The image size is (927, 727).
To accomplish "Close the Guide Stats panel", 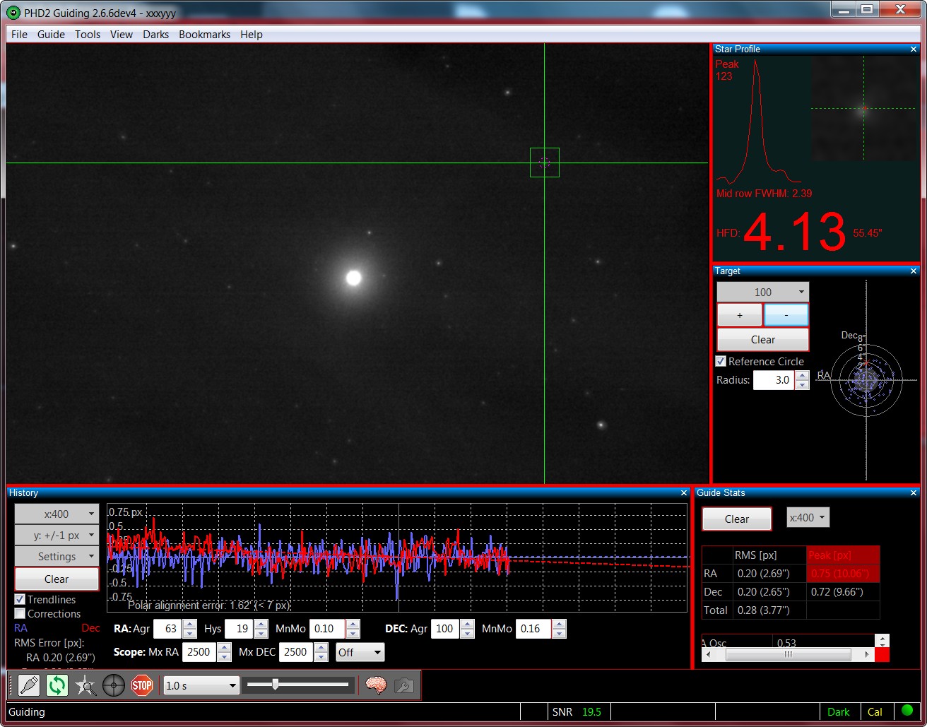I will click(x=914, y=493).
